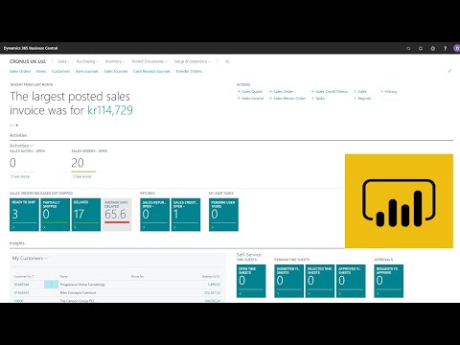Click the plus icon for Sales Return Order
The image size is (460, 345).
(x=270, y=98)
